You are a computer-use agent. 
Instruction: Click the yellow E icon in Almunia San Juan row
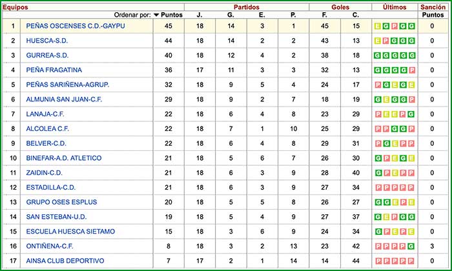click(386, 99)
